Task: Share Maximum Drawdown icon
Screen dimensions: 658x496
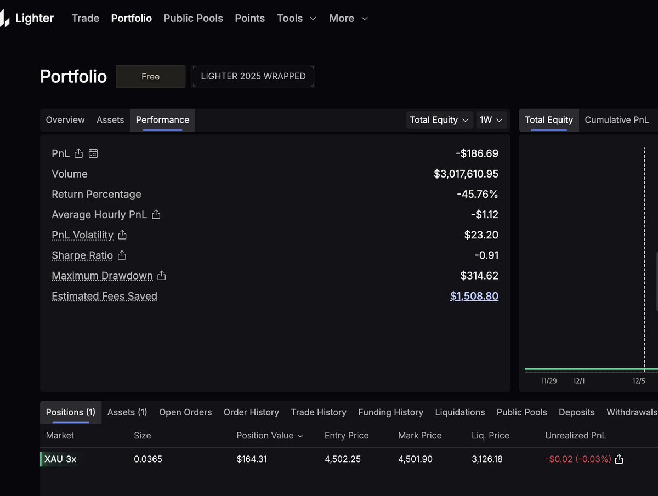Action: (x=162, y=275)
